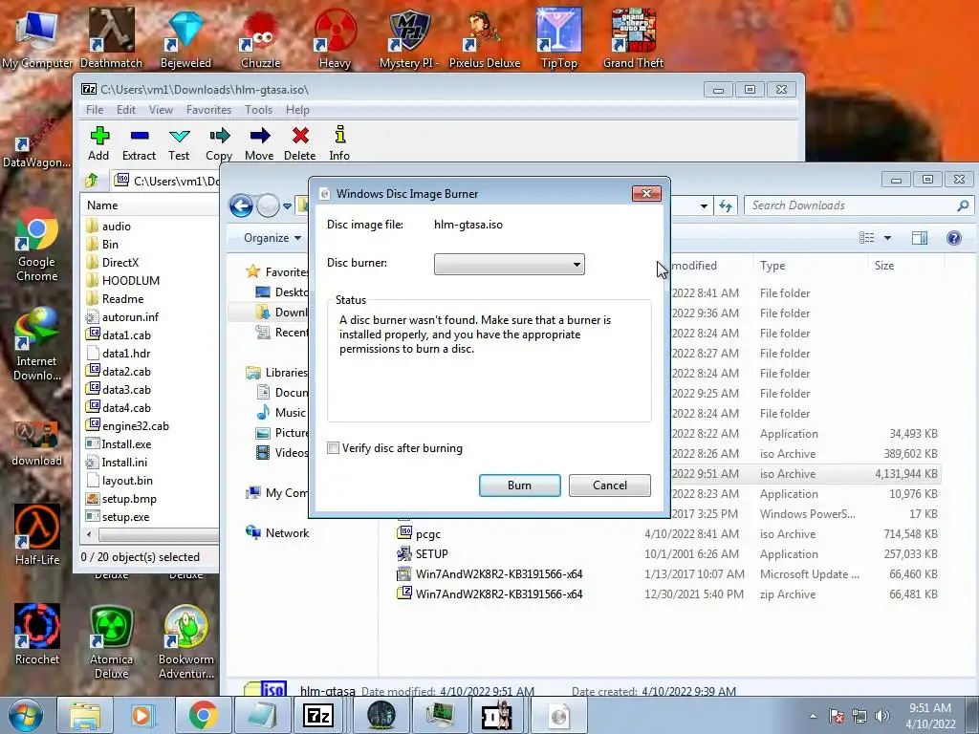The height and width of the screenshot is (734, 979).
Task: Open the 7-Zip Tools menu
Action: pos(258,110)
